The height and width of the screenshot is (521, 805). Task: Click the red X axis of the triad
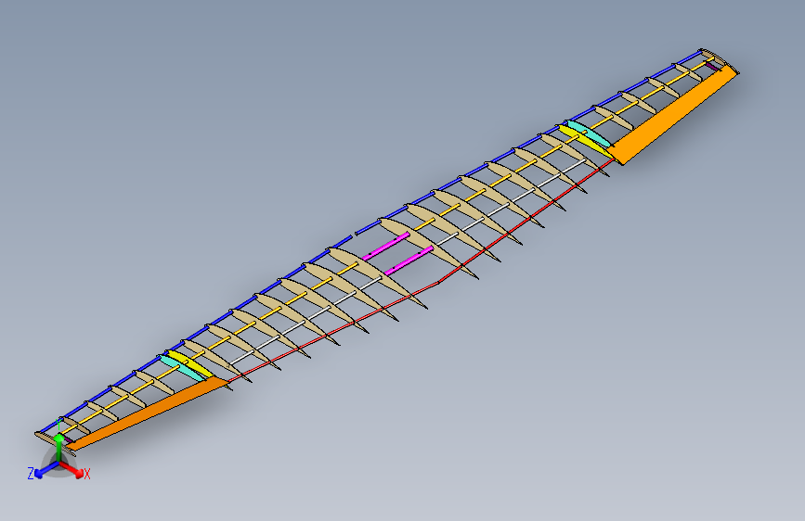[x=73, y=469]
